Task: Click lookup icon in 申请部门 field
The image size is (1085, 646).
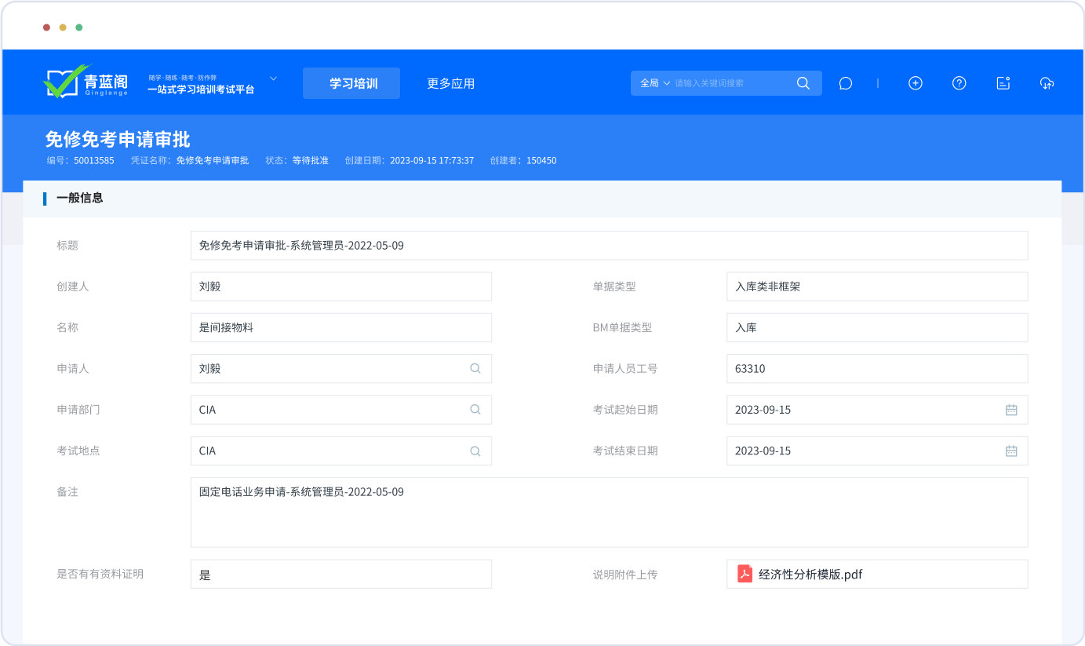Action: coord(475,410)
